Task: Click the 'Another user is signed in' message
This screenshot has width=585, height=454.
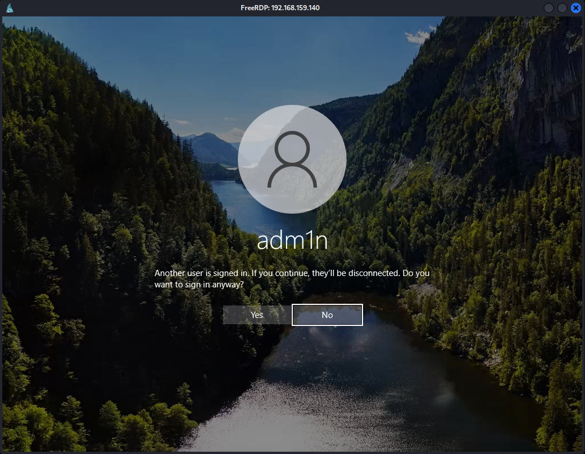Action: 292,278
